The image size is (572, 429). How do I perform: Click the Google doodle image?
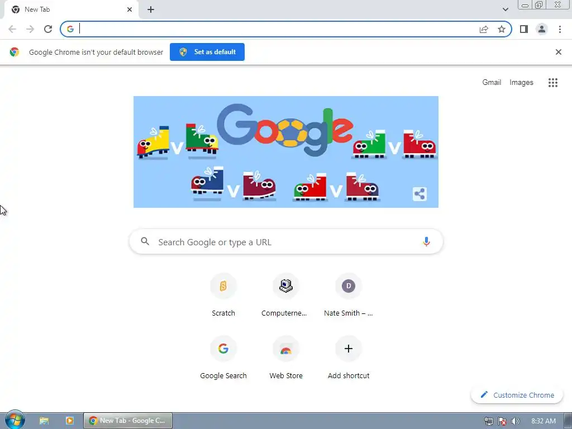click(286, 152)
